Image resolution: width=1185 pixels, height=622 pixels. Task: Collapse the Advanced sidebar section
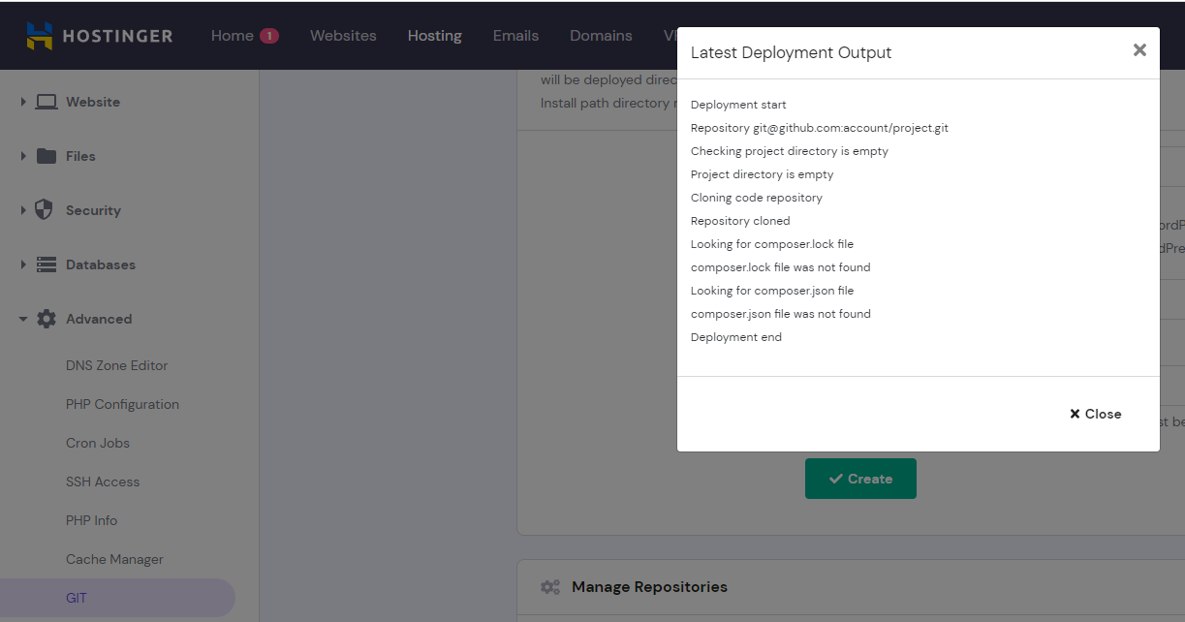click(x=22, y=318)
